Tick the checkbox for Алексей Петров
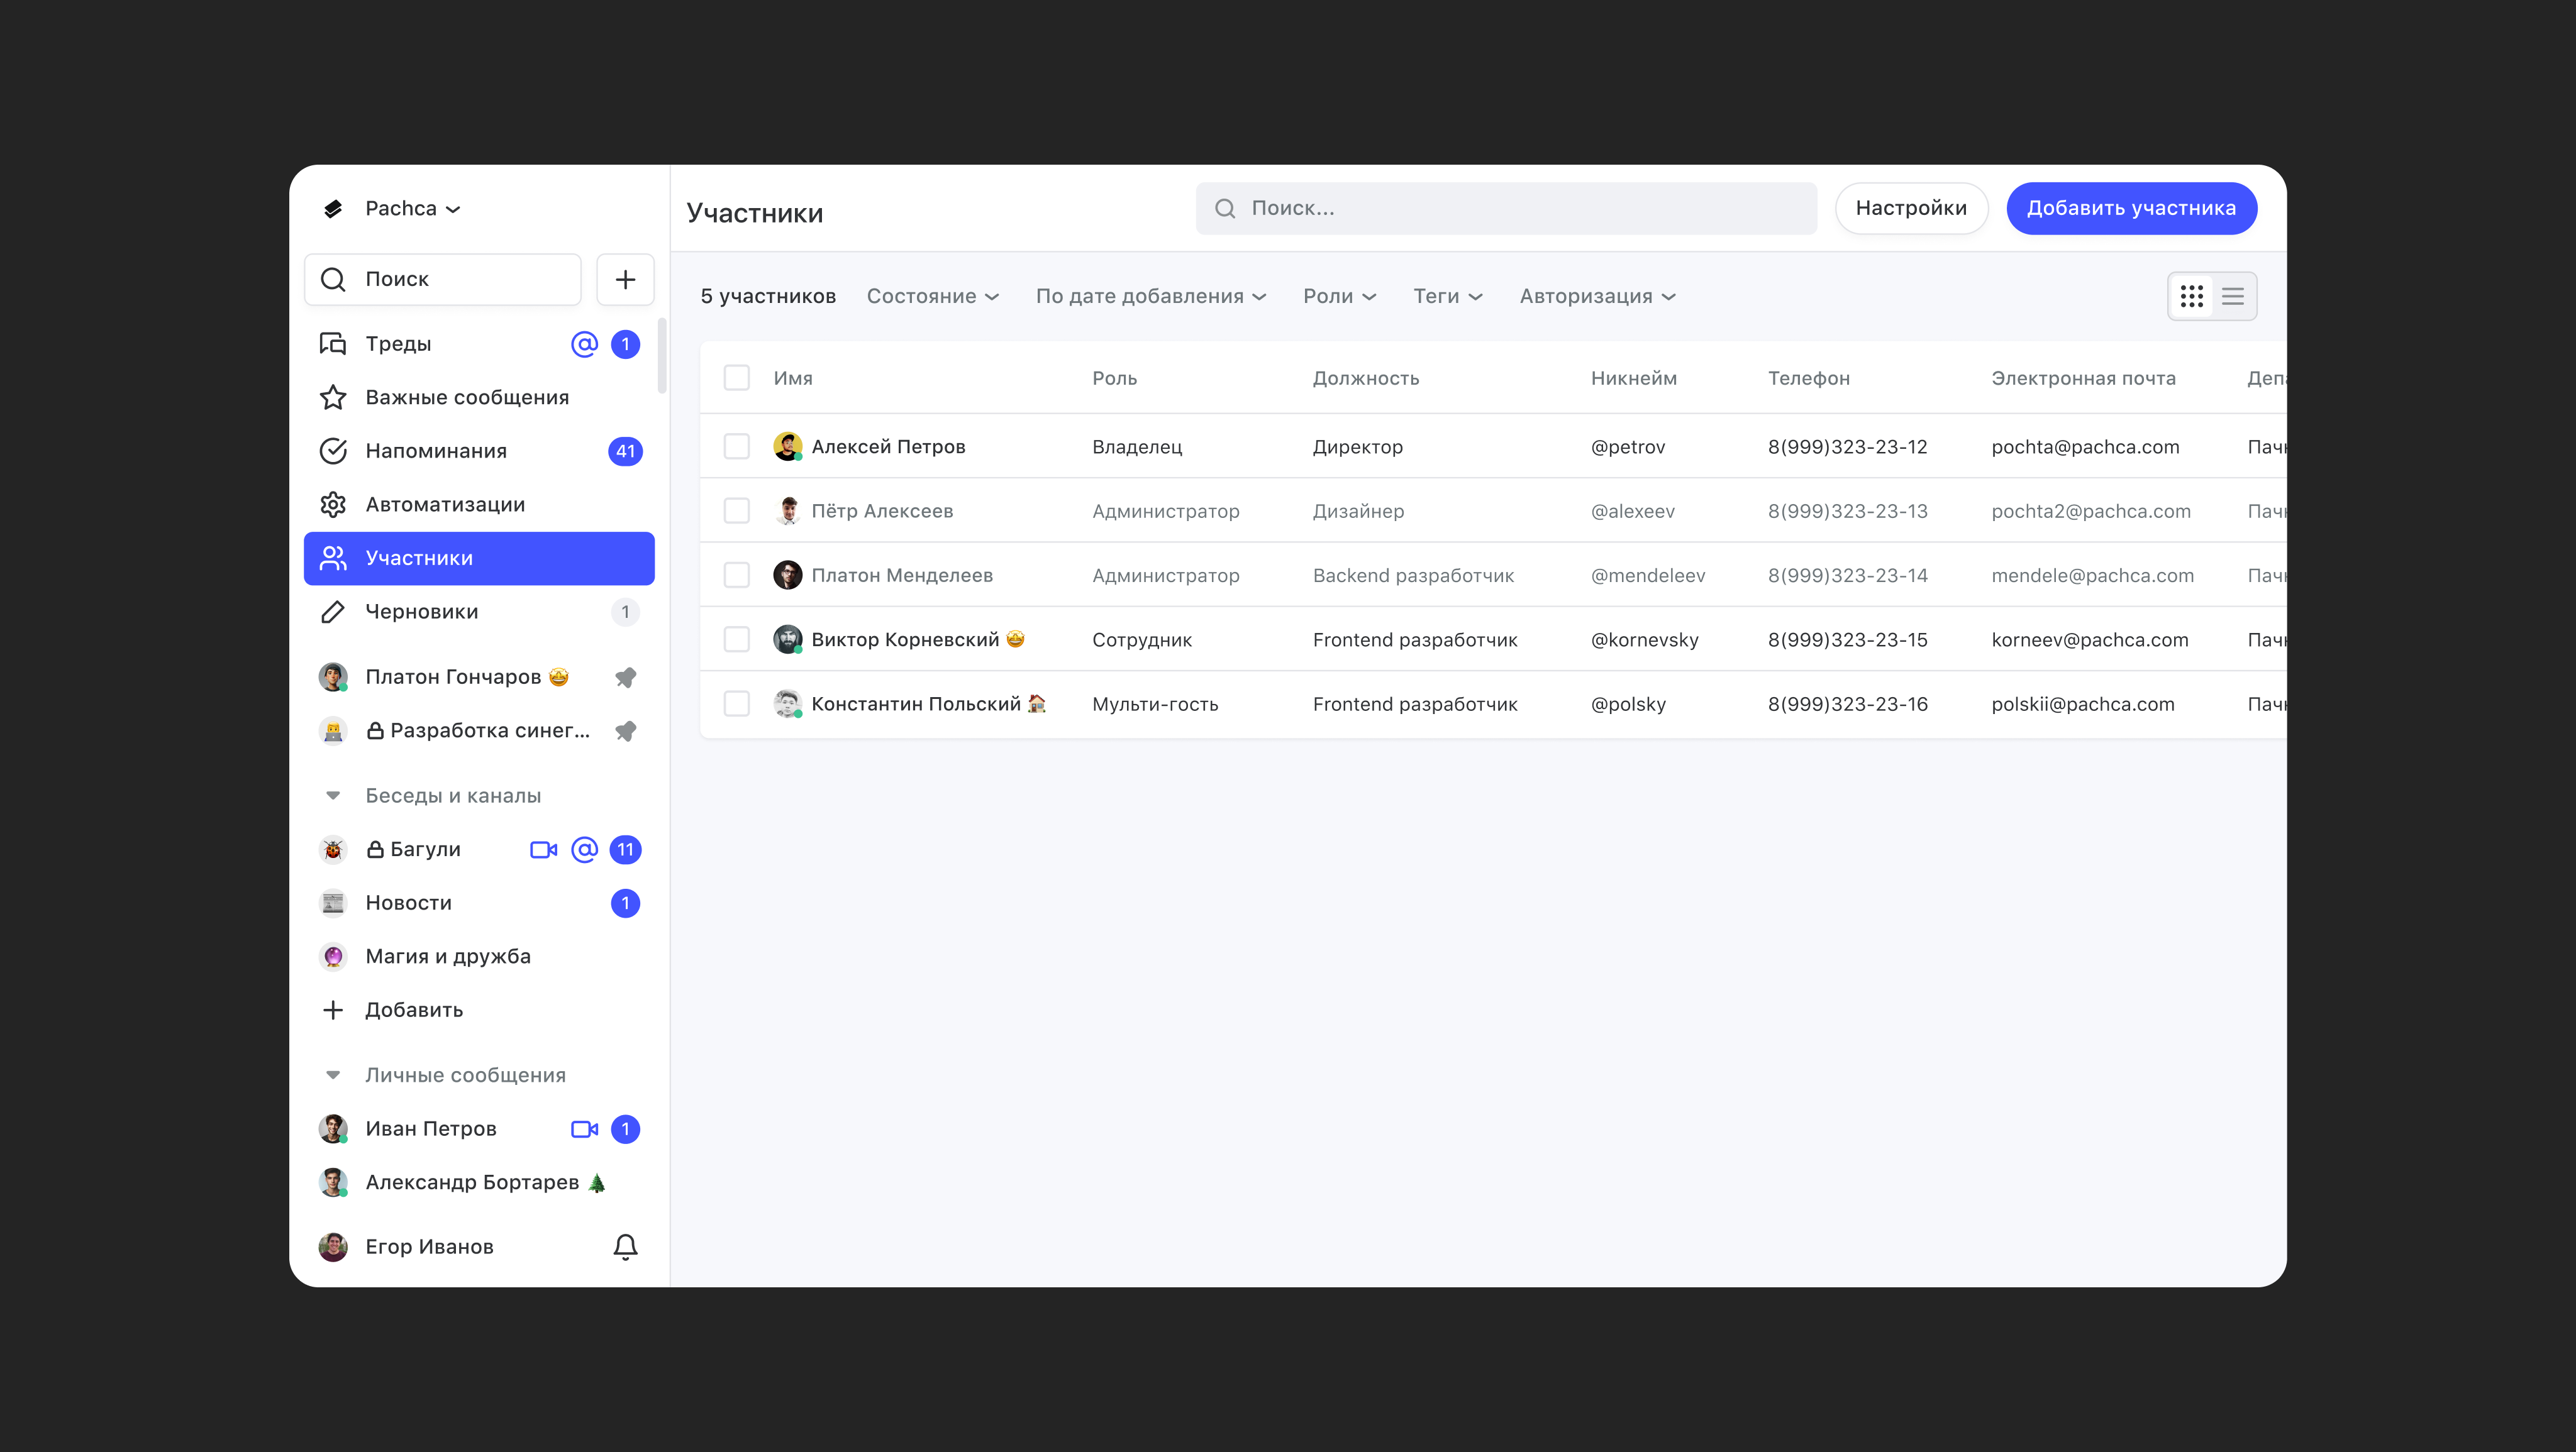Viewport: 2576px width, 1452px height. [737, 447]
